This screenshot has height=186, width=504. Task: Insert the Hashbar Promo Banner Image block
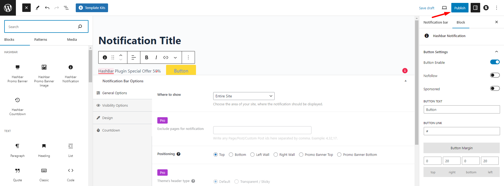point(44,76)
